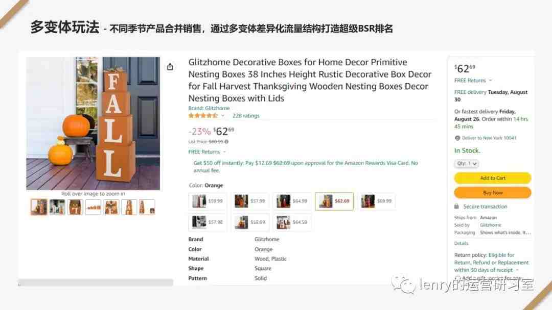The image size is (552, 310).
Task: Select the first product thumbnail
Action: coord(39,207)
